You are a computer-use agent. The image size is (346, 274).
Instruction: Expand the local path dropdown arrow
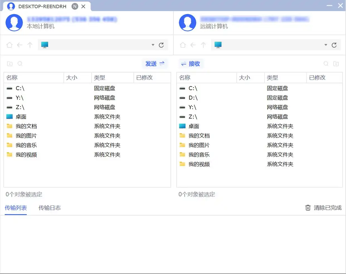coord(153,45)
